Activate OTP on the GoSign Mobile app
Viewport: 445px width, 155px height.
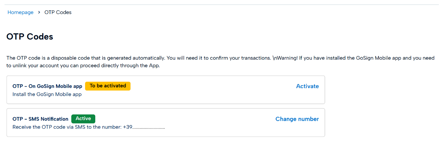pos(307,86)
